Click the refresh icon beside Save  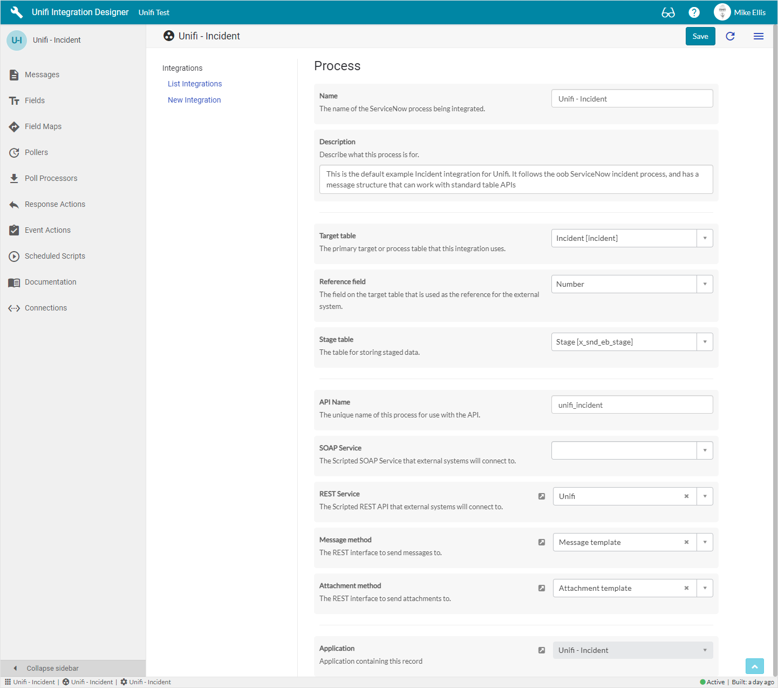(730, 36)
